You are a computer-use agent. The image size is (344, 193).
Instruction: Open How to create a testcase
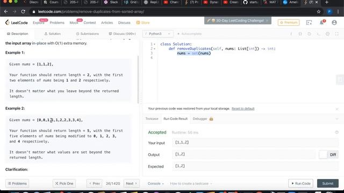pyautogui.click(x=191, y=183)
